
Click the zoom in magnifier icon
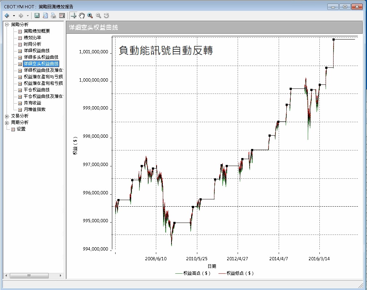(90, 16)
